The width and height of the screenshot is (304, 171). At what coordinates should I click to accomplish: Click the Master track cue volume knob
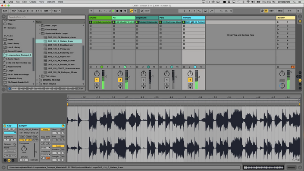pyautogui.click(x=282, y=86)
